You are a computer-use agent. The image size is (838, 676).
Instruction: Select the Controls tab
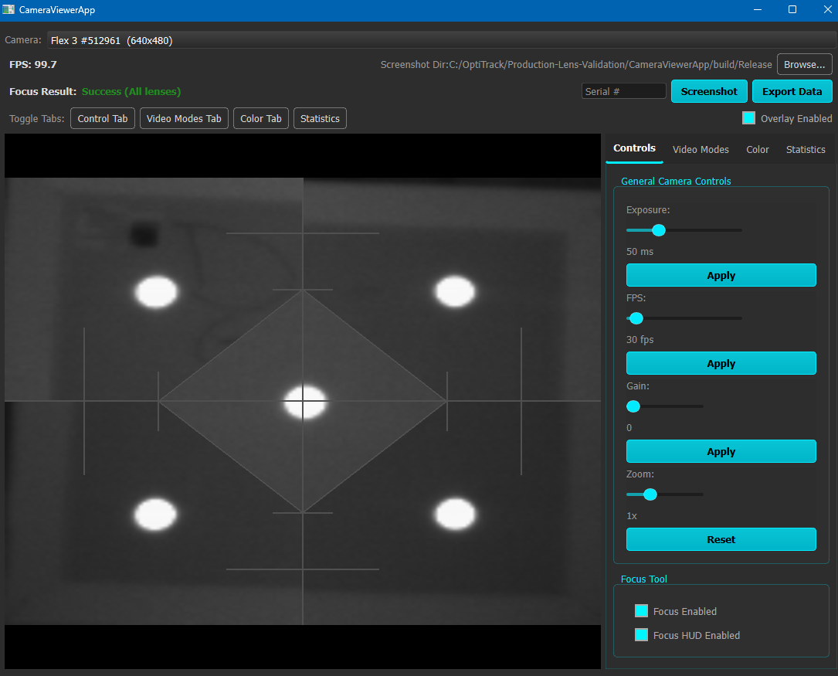(634, 148)
